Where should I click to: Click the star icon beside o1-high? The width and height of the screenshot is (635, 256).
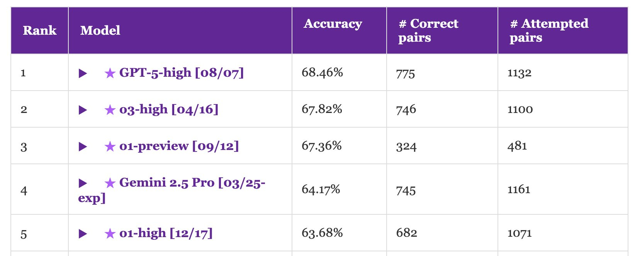click(110, 233)
